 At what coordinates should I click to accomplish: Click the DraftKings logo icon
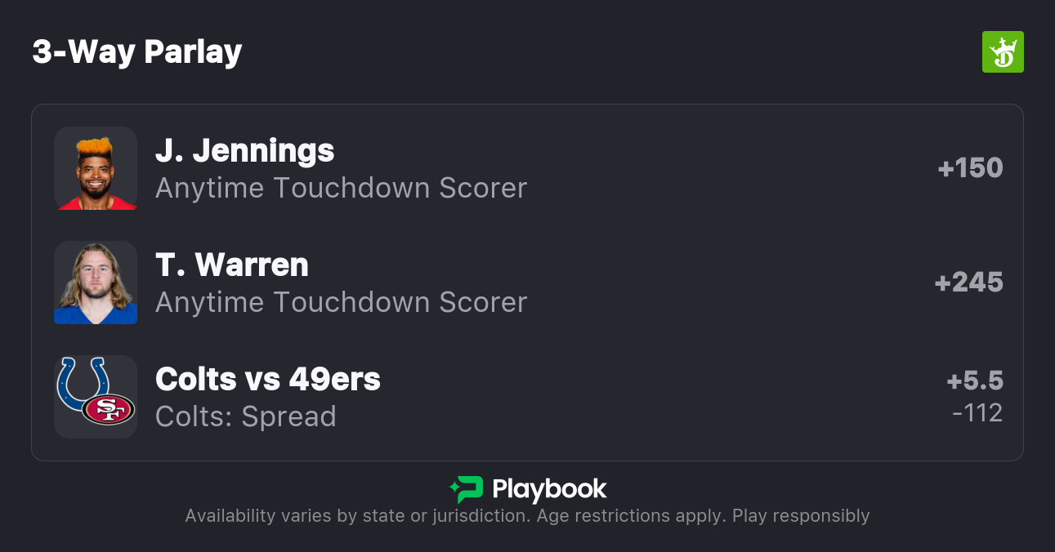1002,52
